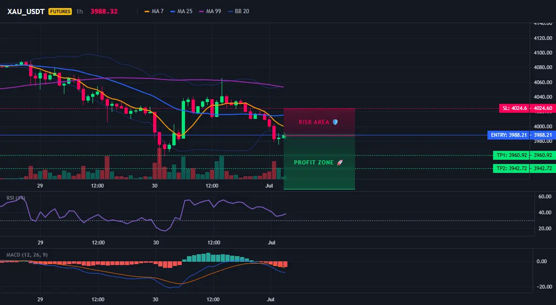Click the green 3960.92 price tag
Image resolution: width=556 pixels, height=305 pixels.
tap(543, 155)
